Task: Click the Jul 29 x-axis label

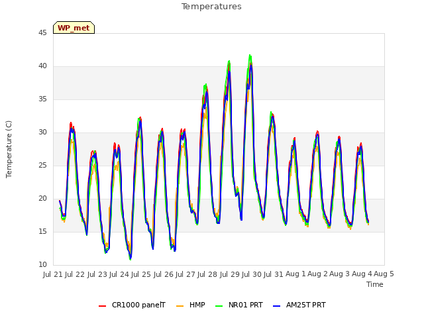Action: point(230,274)
